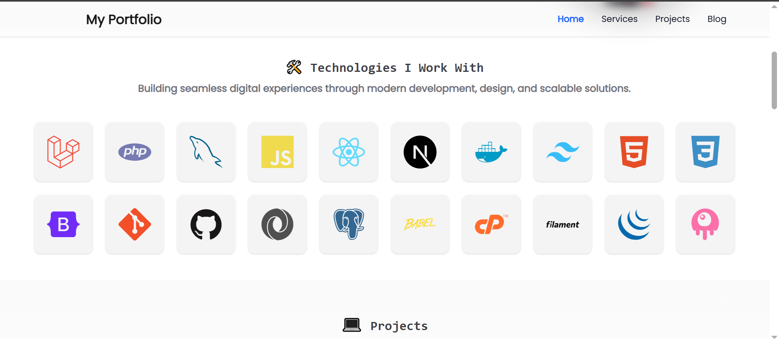Select the Next.js icon
The image size is (779, 339).
[x=420, y=152]
